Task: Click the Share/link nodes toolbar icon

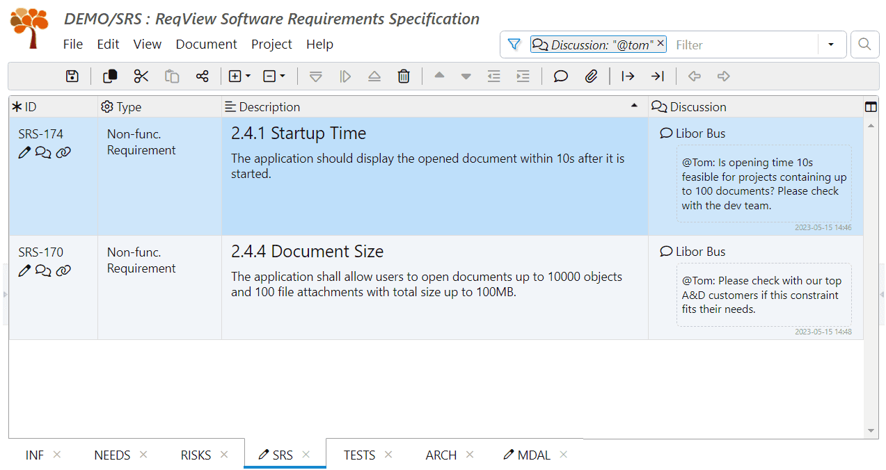Action: coord(203,76)
